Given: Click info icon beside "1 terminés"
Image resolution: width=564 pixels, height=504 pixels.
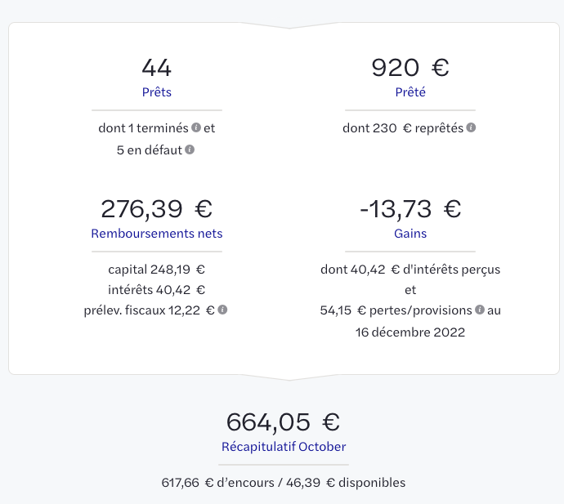Looking at the screenshot, I should click(196, 128).
